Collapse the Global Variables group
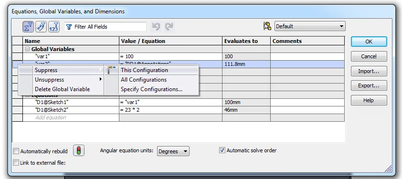This screenshot has width=402, height=179. pyautogui.click(x=27, y=49)
